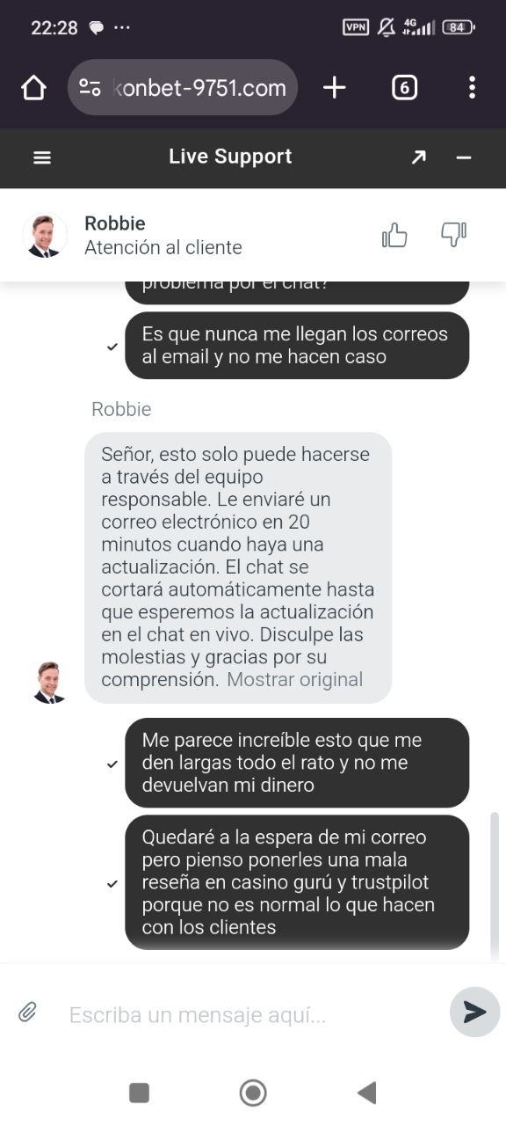Image resolution: width=506 pixels, height=1126 pixels.
Task: Attach a file with the paperclip icon
Action: coord(27,1013)
